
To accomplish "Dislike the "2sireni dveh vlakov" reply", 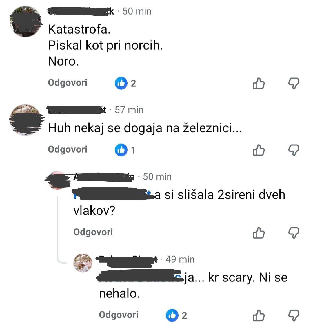I will 294,233.
